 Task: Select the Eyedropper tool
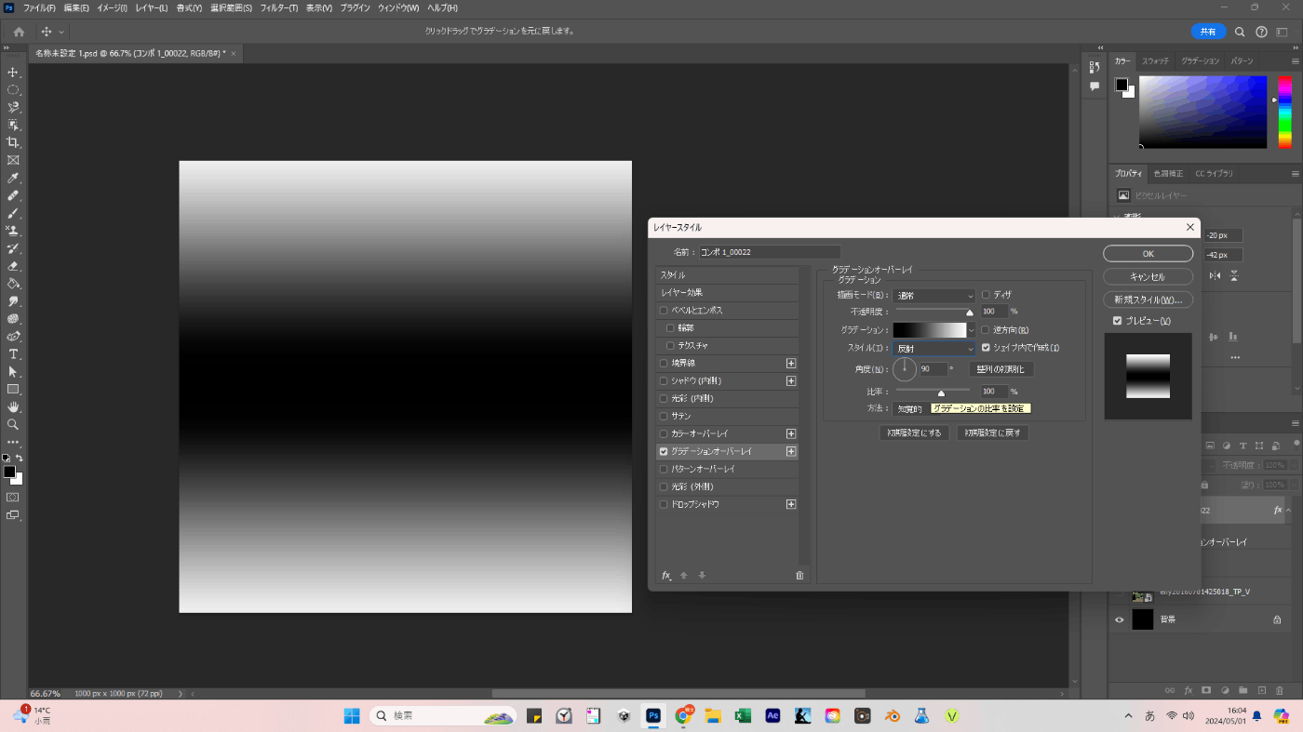coord(13,178)
